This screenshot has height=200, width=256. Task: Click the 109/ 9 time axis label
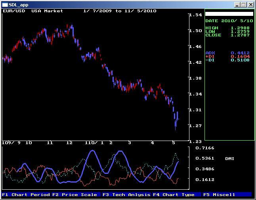11,143
